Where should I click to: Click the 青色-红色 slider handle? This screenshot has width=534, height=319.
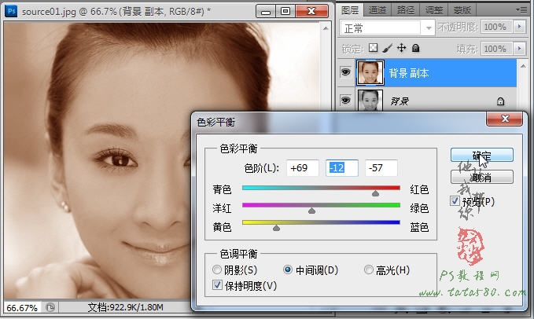(x=375, y=193)
